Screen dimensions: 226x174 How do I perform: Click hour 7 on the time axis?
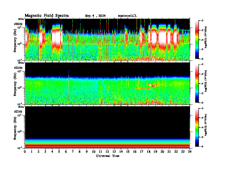click(73, 152)
